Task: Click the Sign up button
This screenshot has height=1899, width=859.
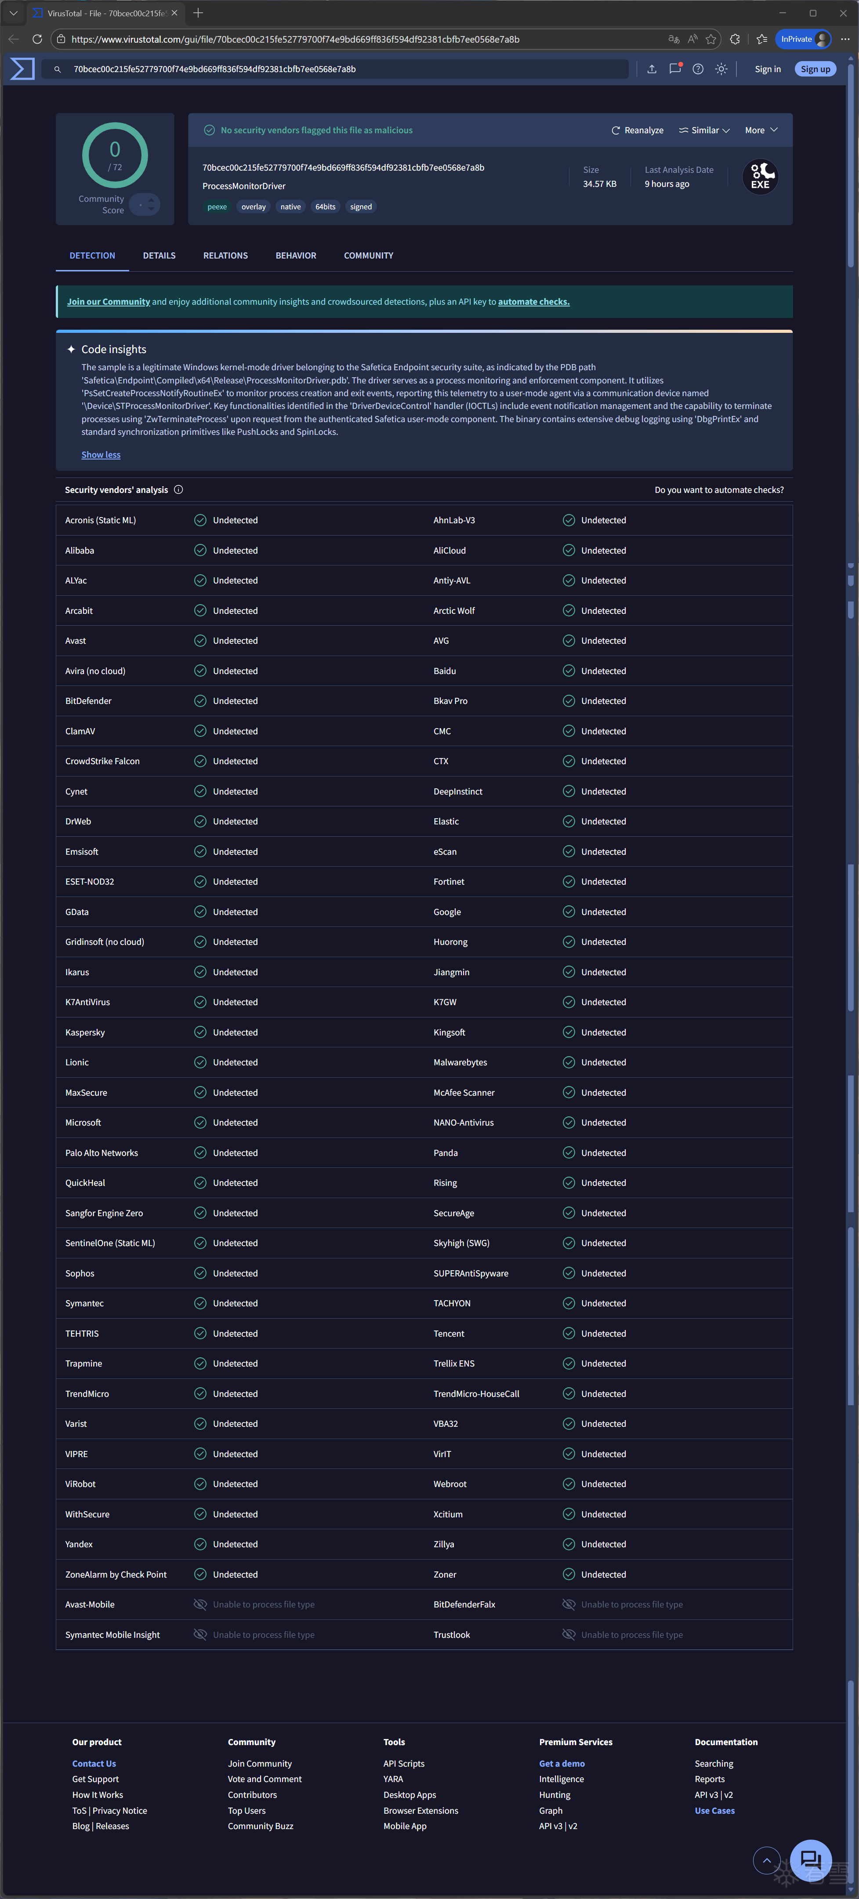Action: 815,69
